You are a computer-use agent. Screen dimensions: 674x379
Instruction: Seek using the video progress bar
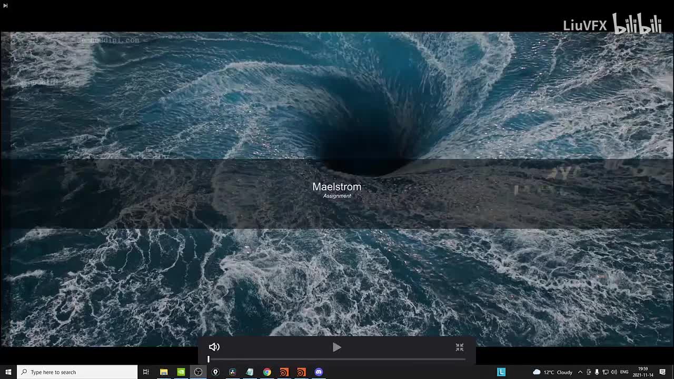(x=337, y=360)
